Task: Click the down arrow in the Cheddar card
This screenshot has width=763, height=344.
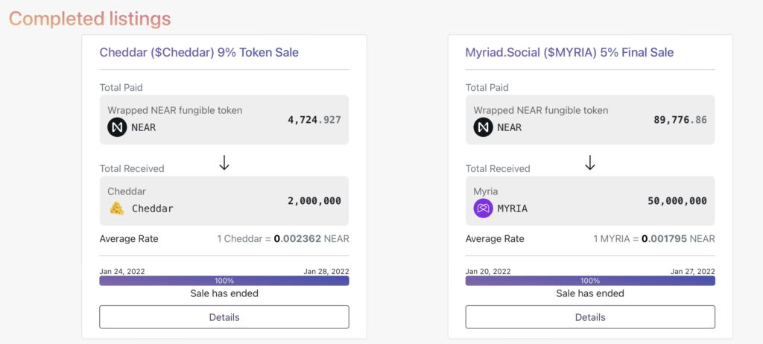Action: [224, 162]
